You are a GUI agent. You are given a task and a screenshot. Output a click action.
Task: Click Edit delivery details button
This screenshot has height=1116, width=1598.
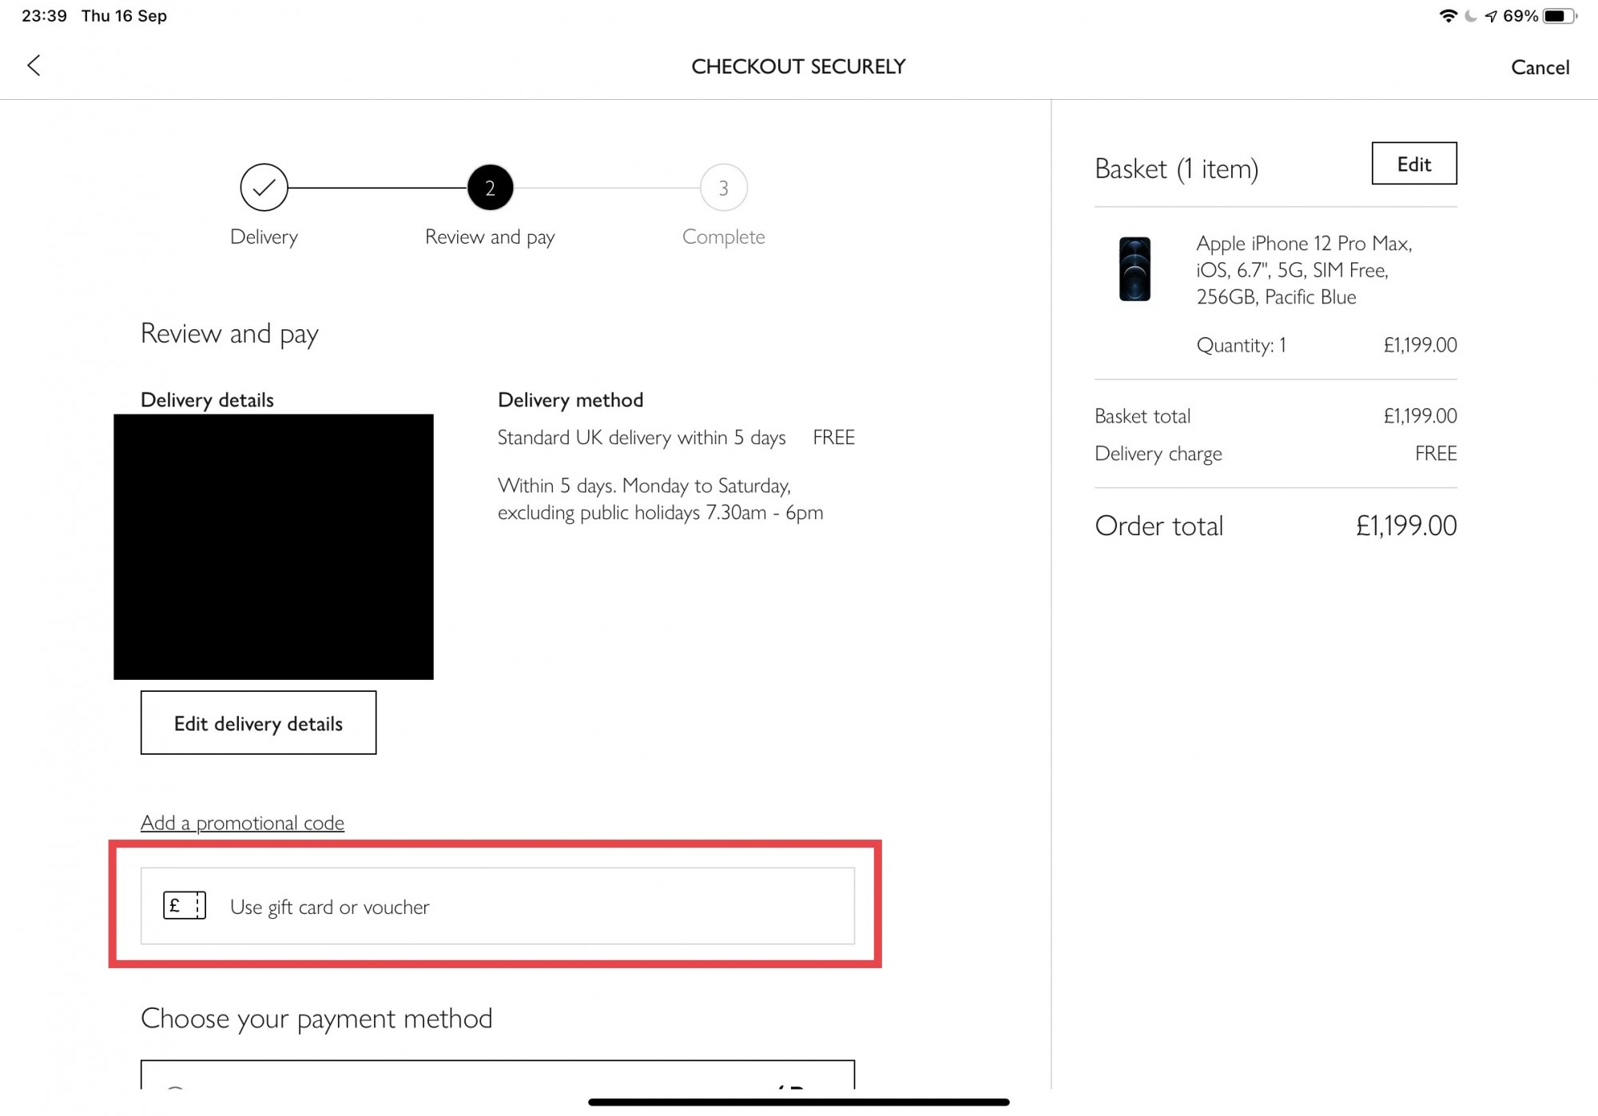(x=258, y=723)
